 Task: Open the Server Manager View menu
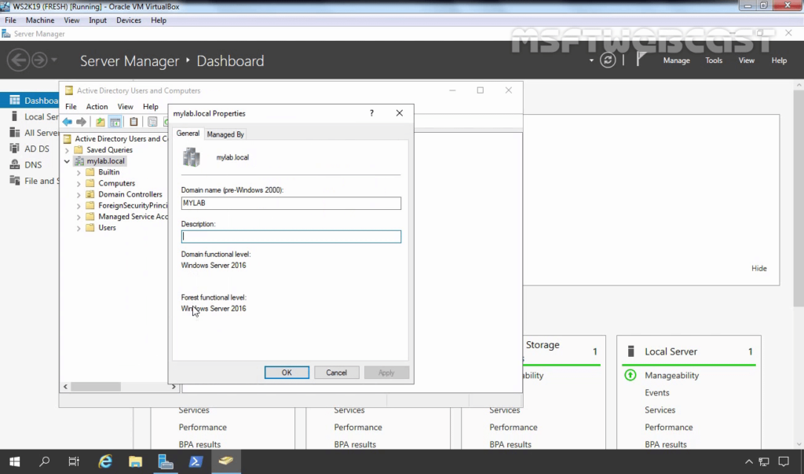[x=746, y=60]
